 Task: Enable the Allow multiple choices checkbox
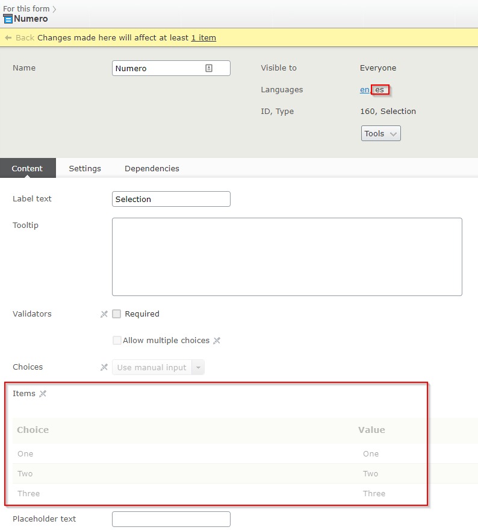(117, 341)
